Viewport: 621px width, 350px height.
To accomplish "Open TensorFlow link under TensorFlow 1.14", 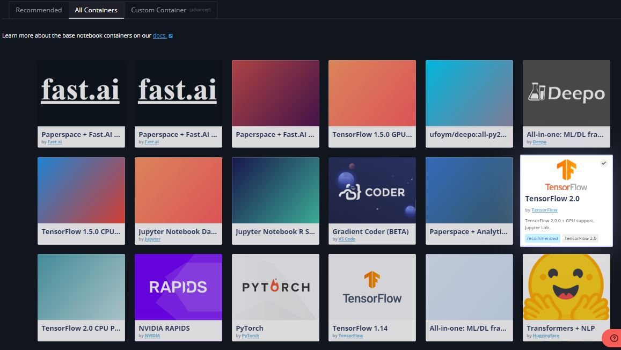I will tap(350, 336).
